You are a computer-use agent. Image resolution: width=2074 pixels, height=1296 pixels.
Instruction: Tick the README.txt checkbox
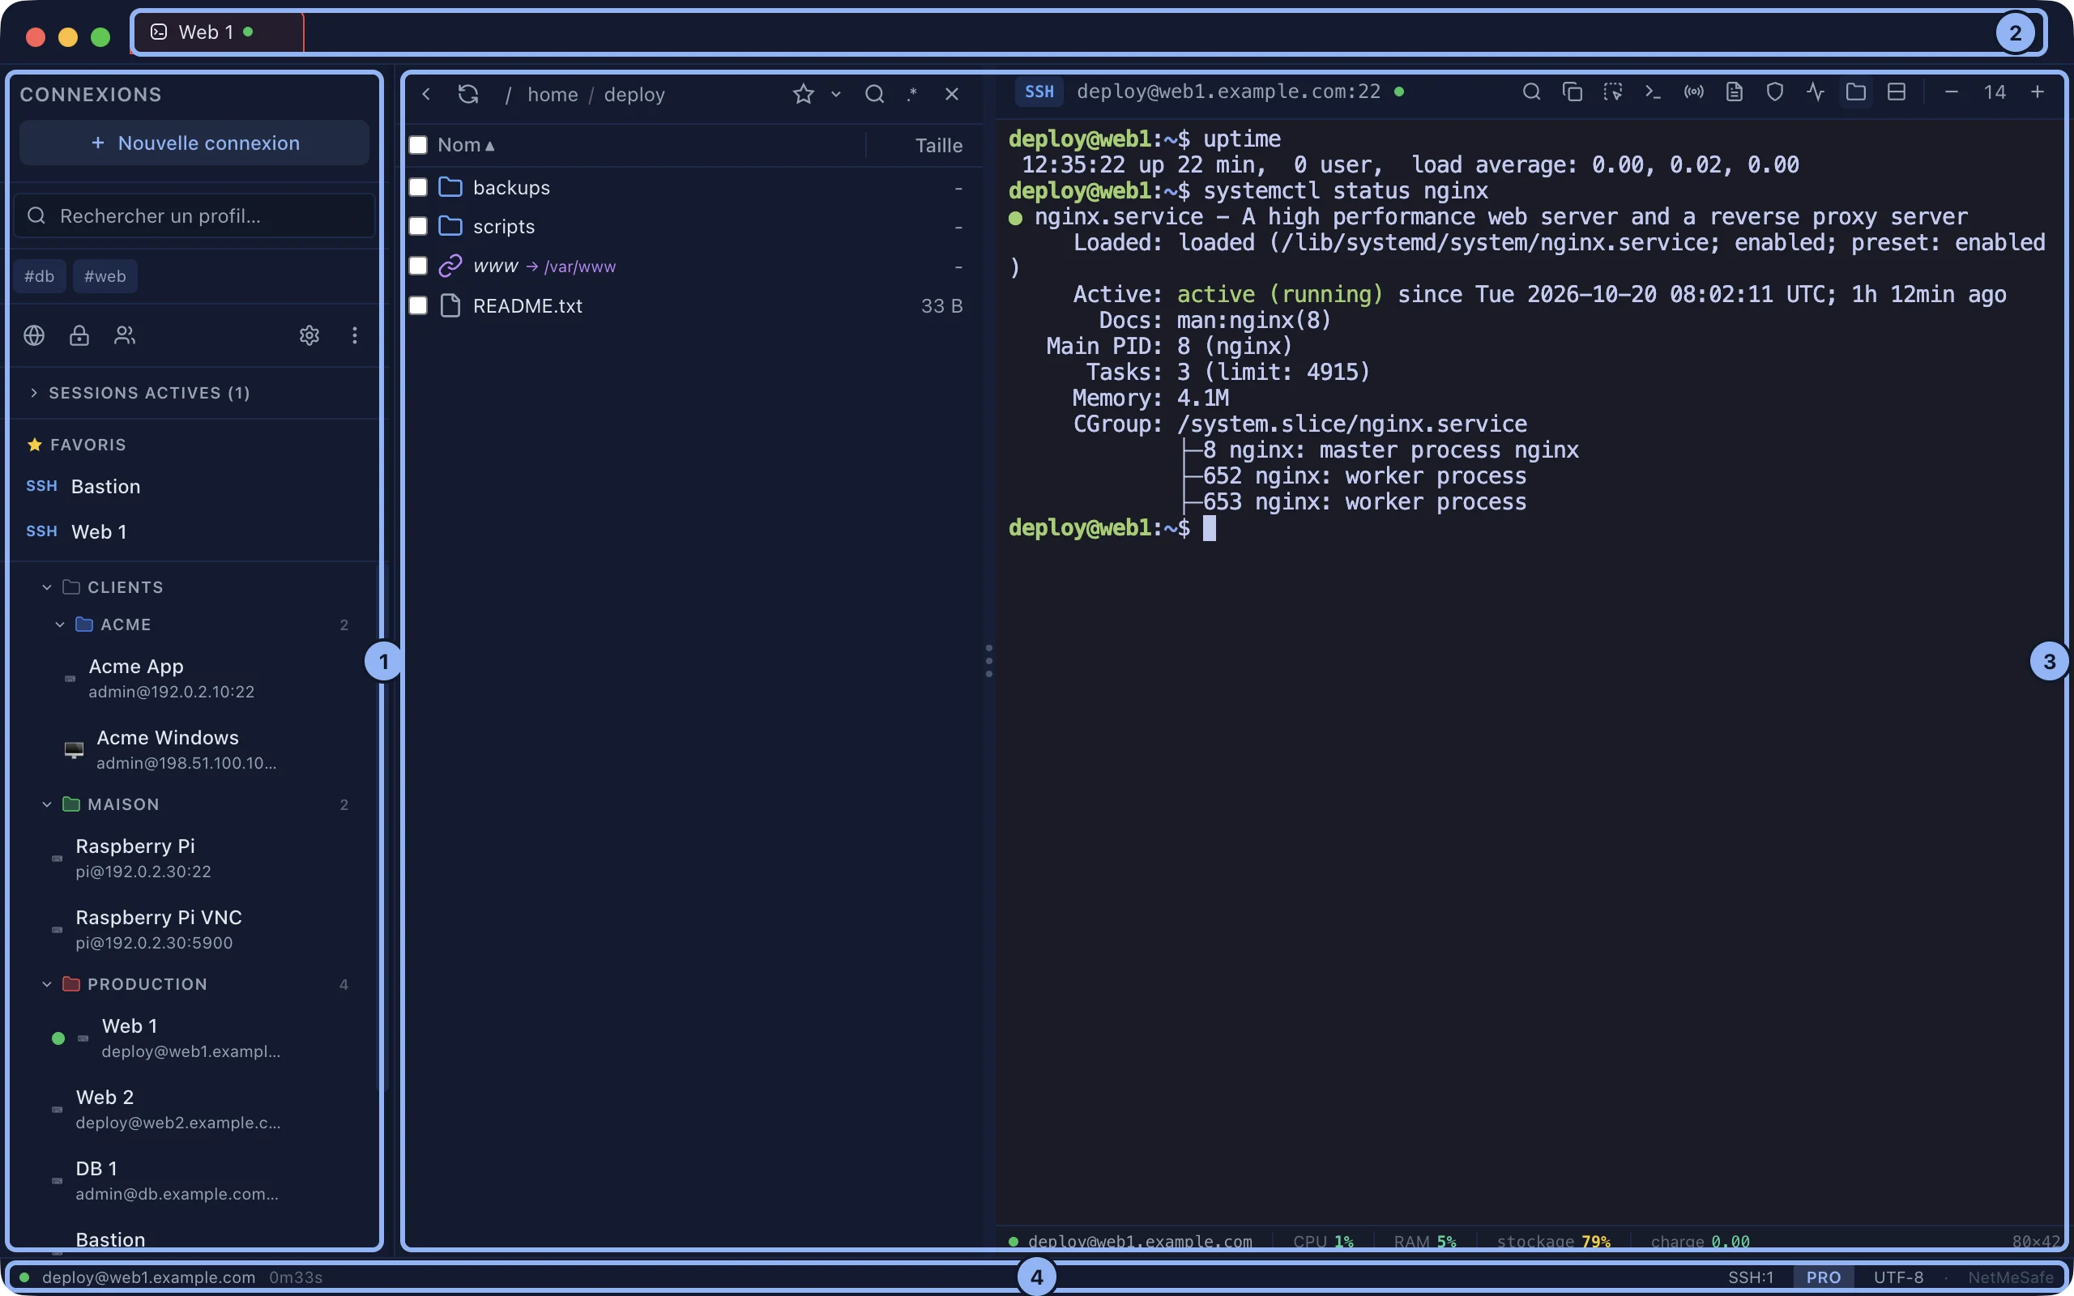pyautogui.click(x=418, y=306)
